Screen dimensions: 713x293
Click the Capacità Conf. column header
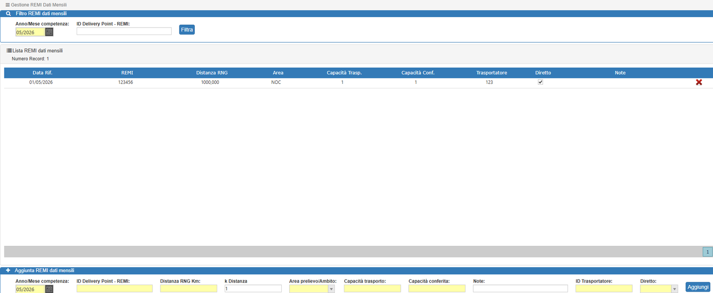click(418, 73)
